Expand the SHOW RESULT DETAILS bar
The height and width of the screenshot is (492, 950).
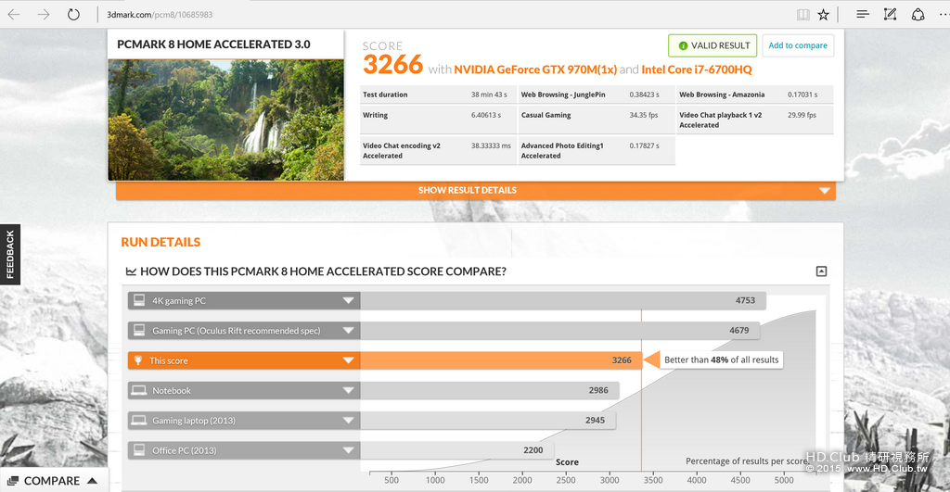[x=476, y=190]
